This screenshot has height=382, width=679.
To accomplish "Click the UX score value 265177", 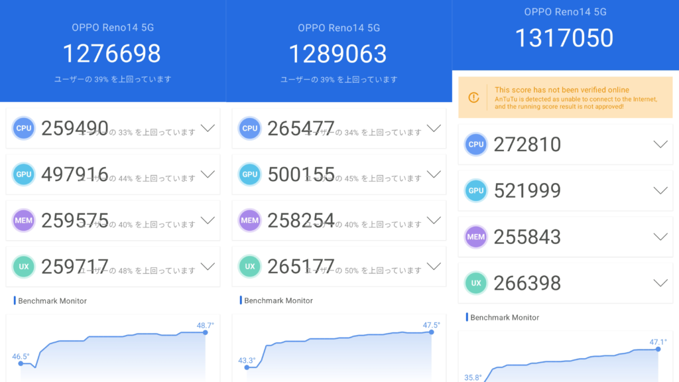I will point(301,267).
